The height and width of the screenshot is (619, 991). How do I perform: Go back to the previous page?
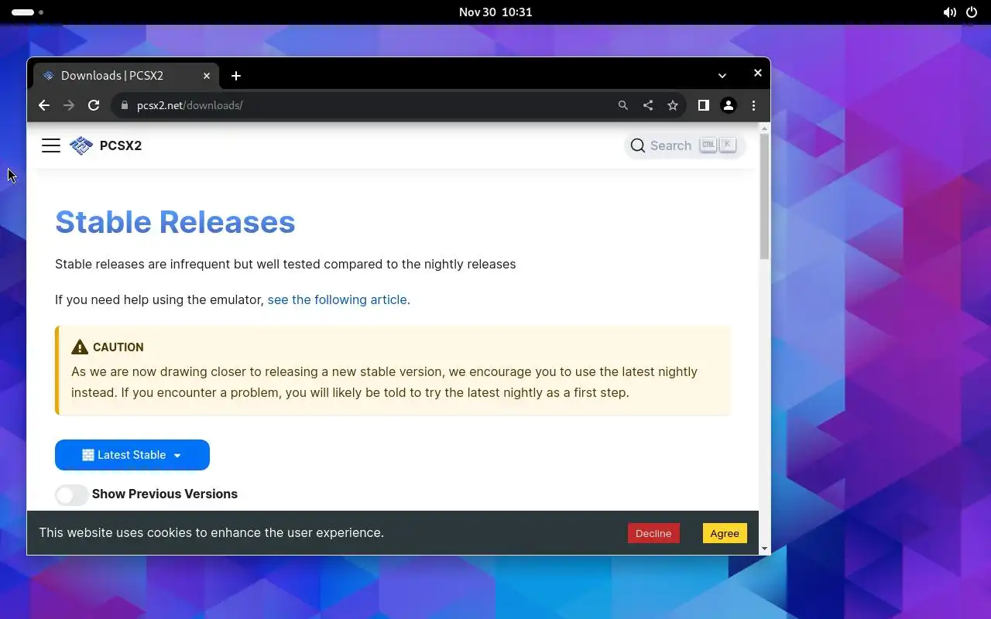pos(44,105)
